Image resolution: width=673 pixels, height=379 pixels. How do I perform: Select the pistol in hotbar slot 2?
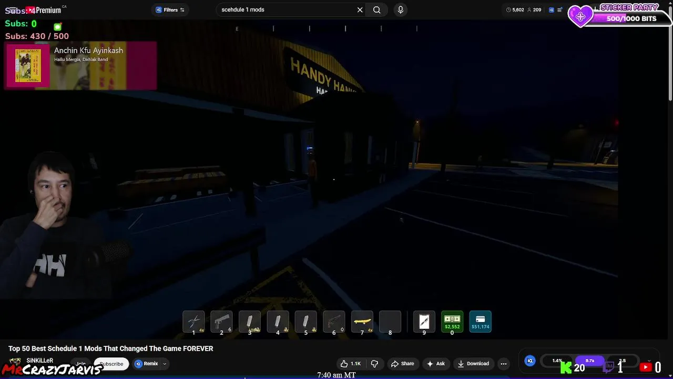221,322
